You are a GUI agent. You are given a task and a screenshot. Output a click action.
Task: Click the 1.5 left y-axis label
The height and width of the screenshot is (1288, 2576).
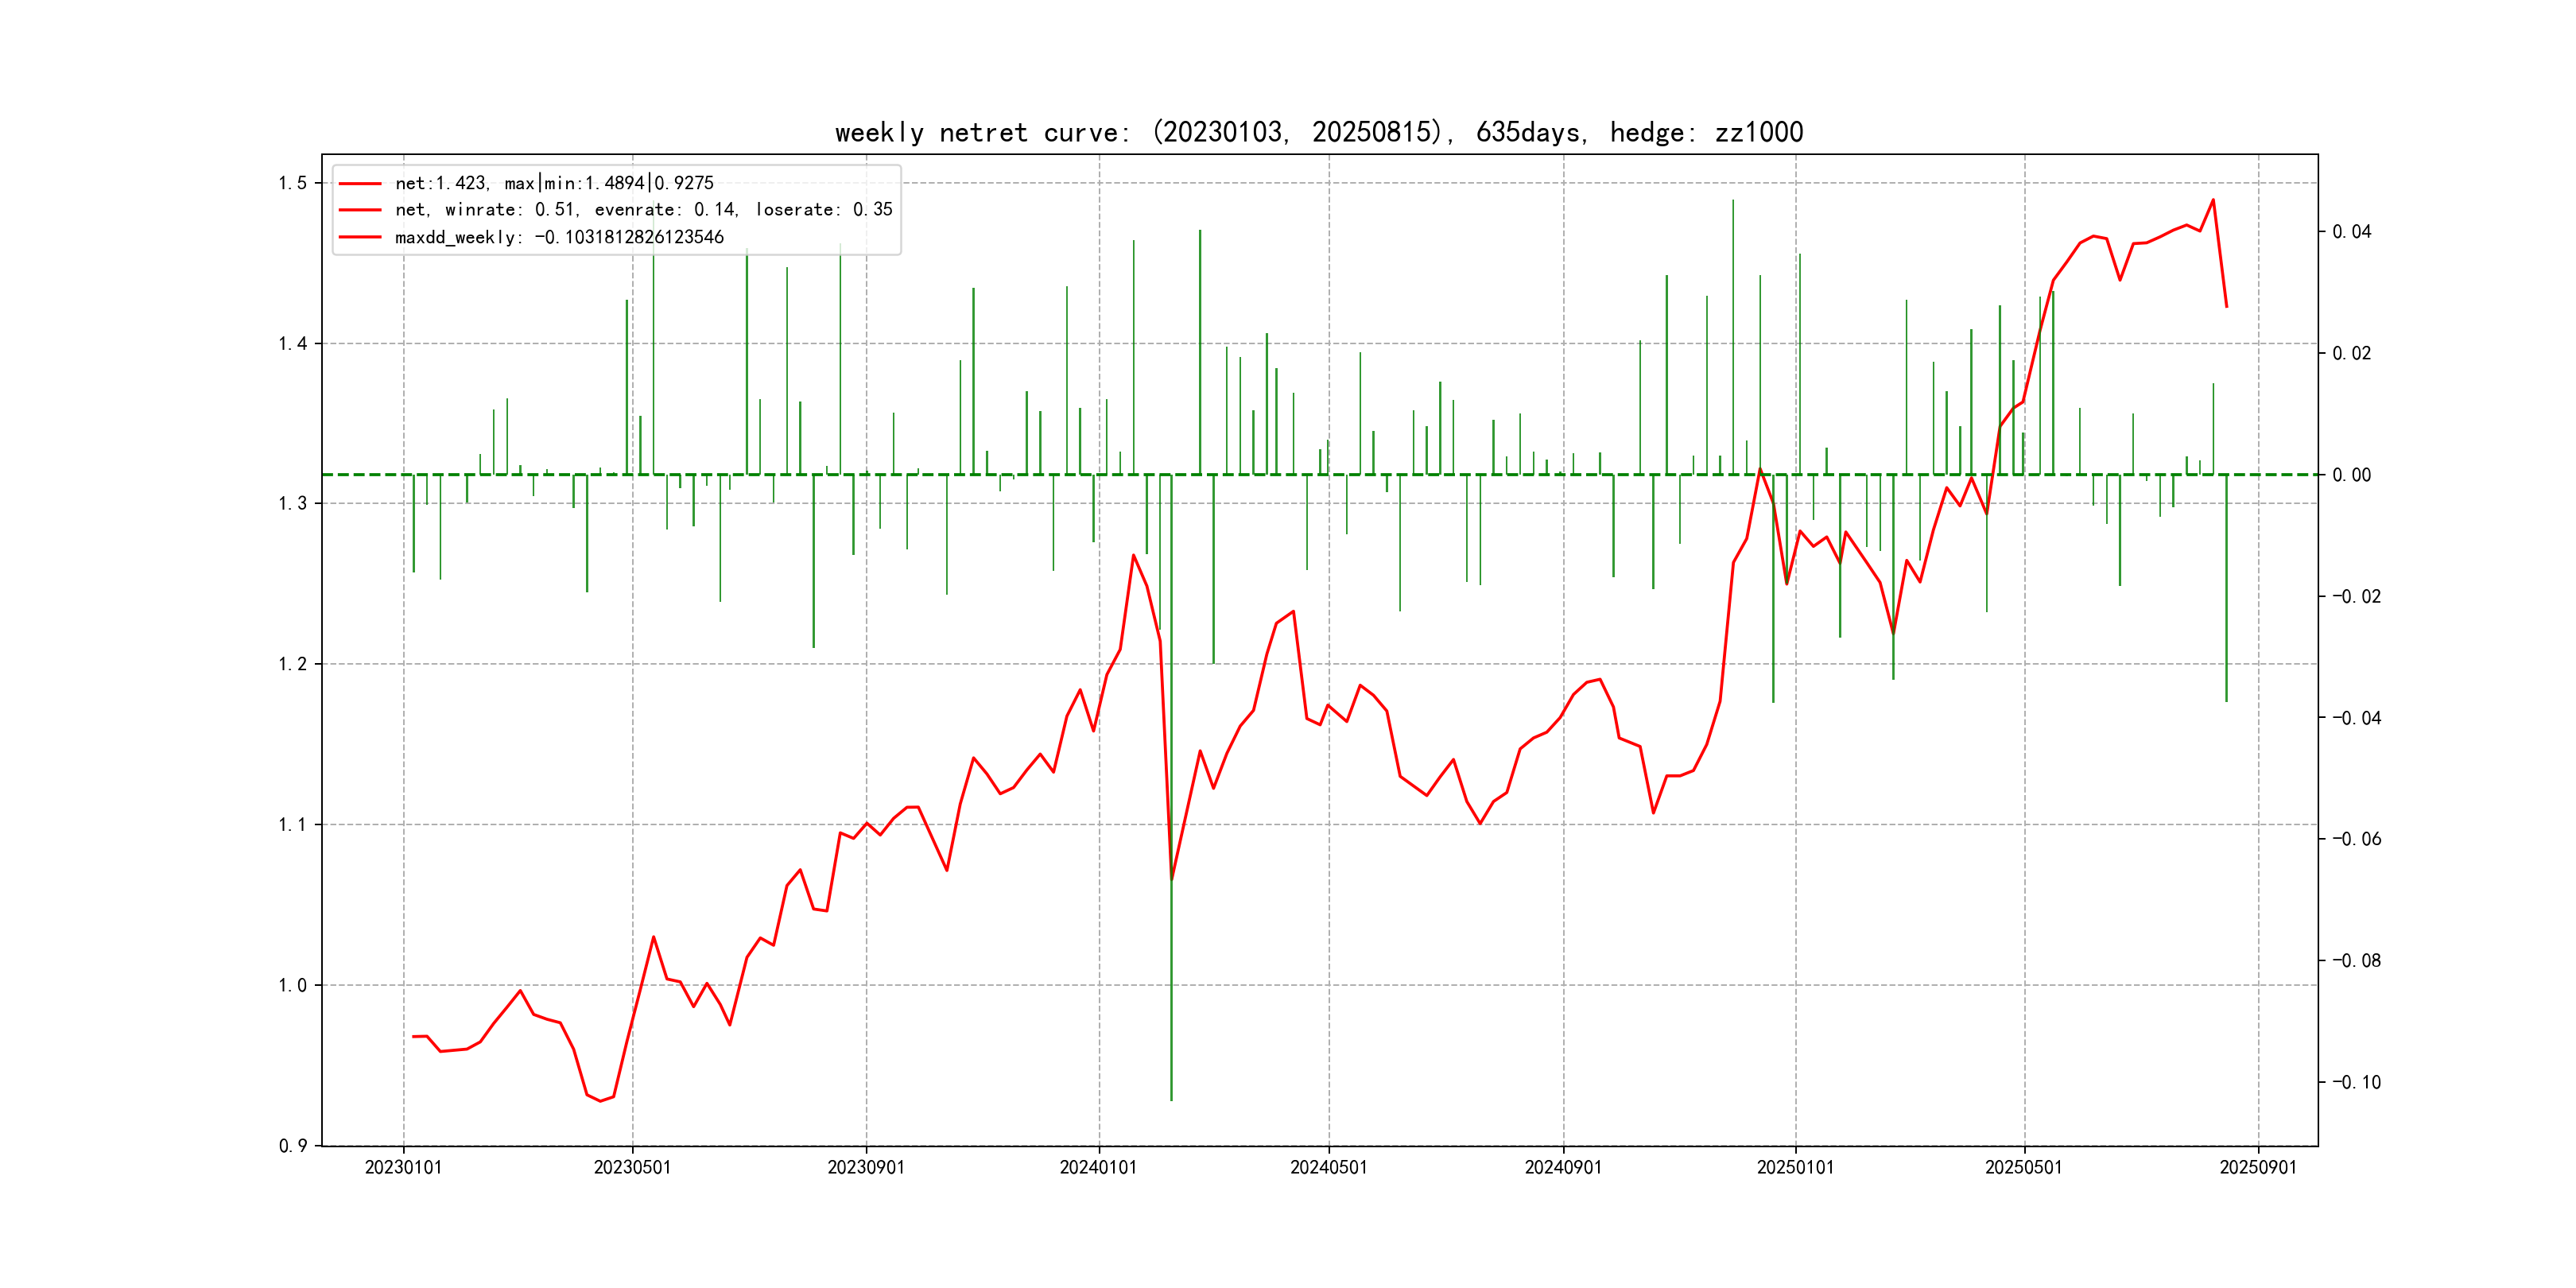(x=293, y=183)
